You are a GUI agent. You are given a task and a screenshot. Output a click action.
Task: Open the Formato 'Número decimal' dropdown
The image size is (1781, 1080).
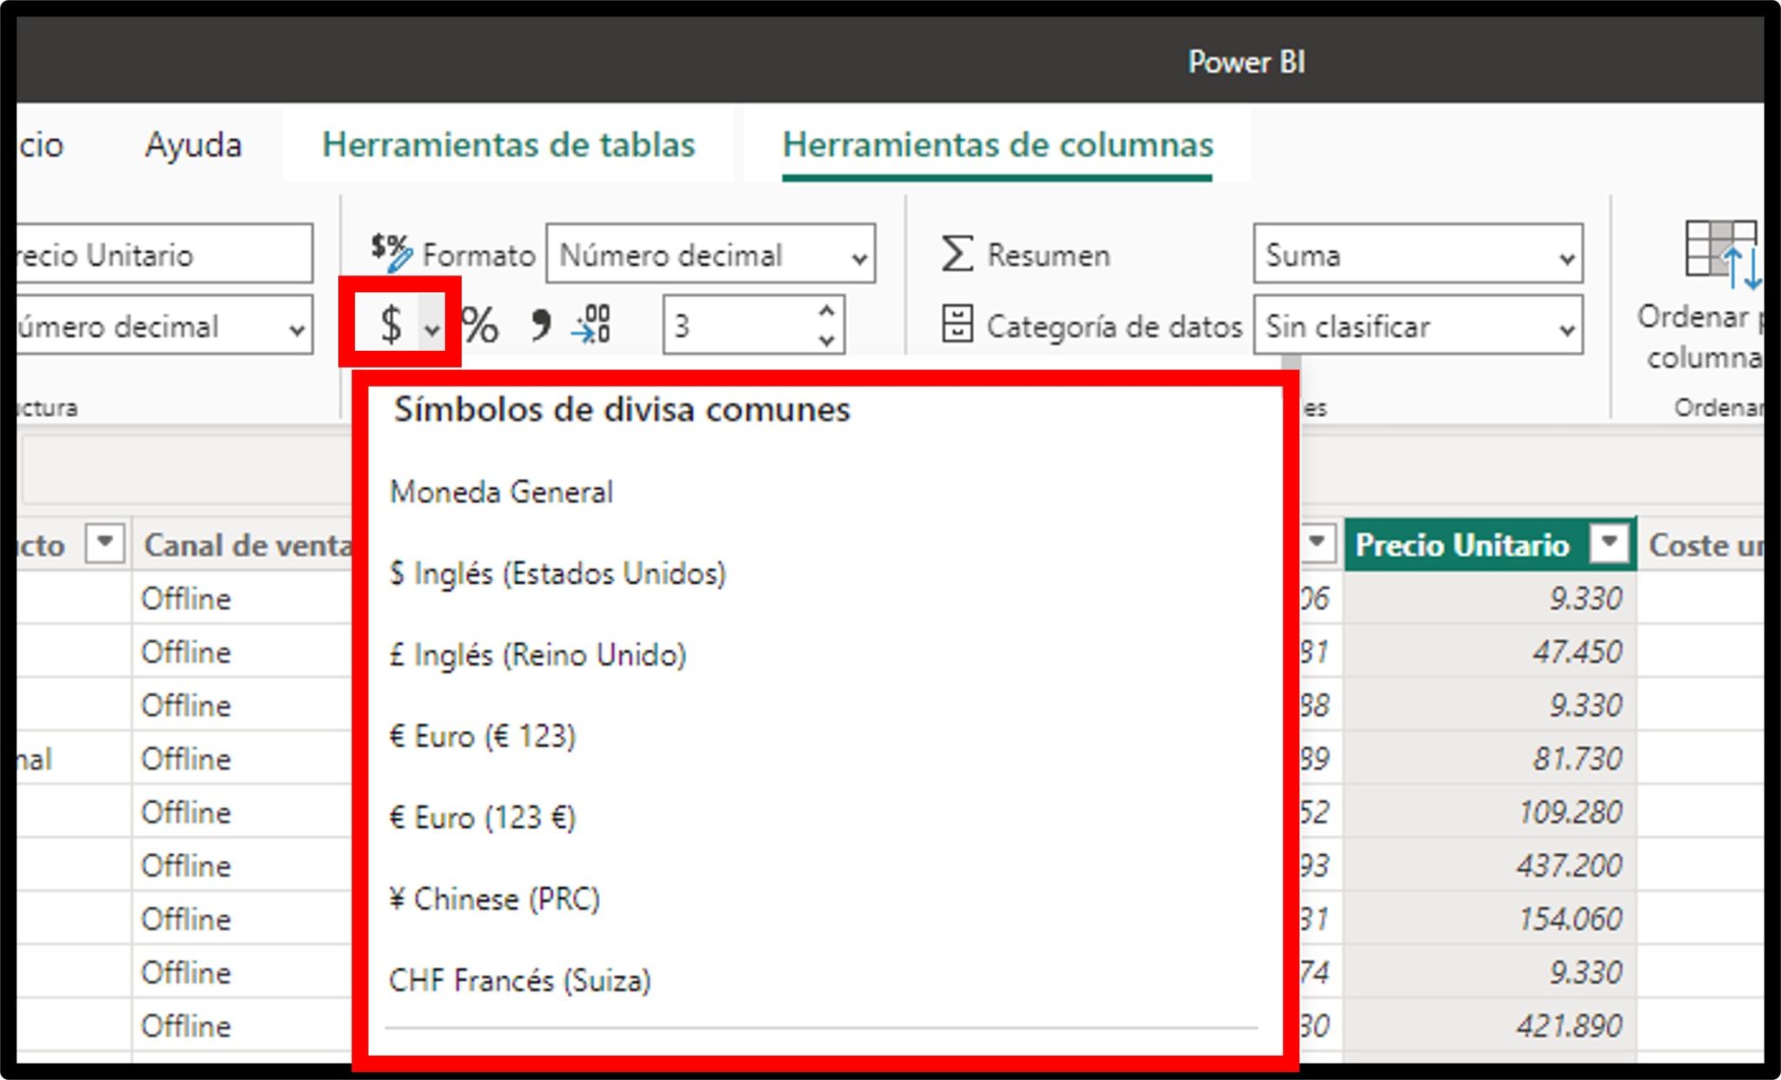[x=858, y=255]
